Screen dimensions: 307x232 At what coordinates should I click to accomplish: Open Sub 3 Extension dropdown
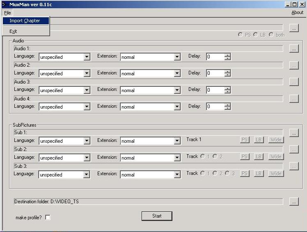(x=177, y=175)
